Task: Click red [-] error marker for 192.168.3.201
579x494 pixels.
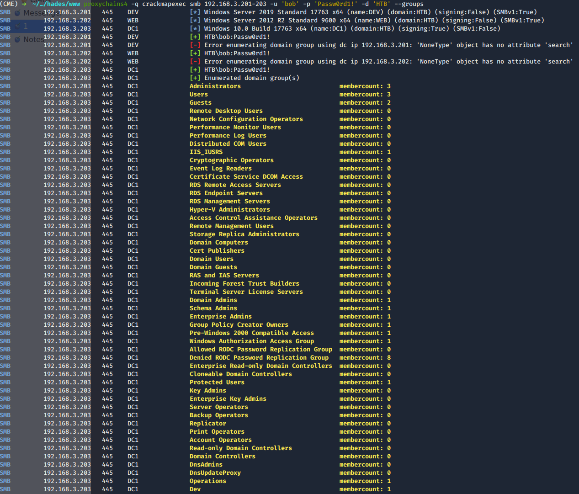Action: [195, 45]
